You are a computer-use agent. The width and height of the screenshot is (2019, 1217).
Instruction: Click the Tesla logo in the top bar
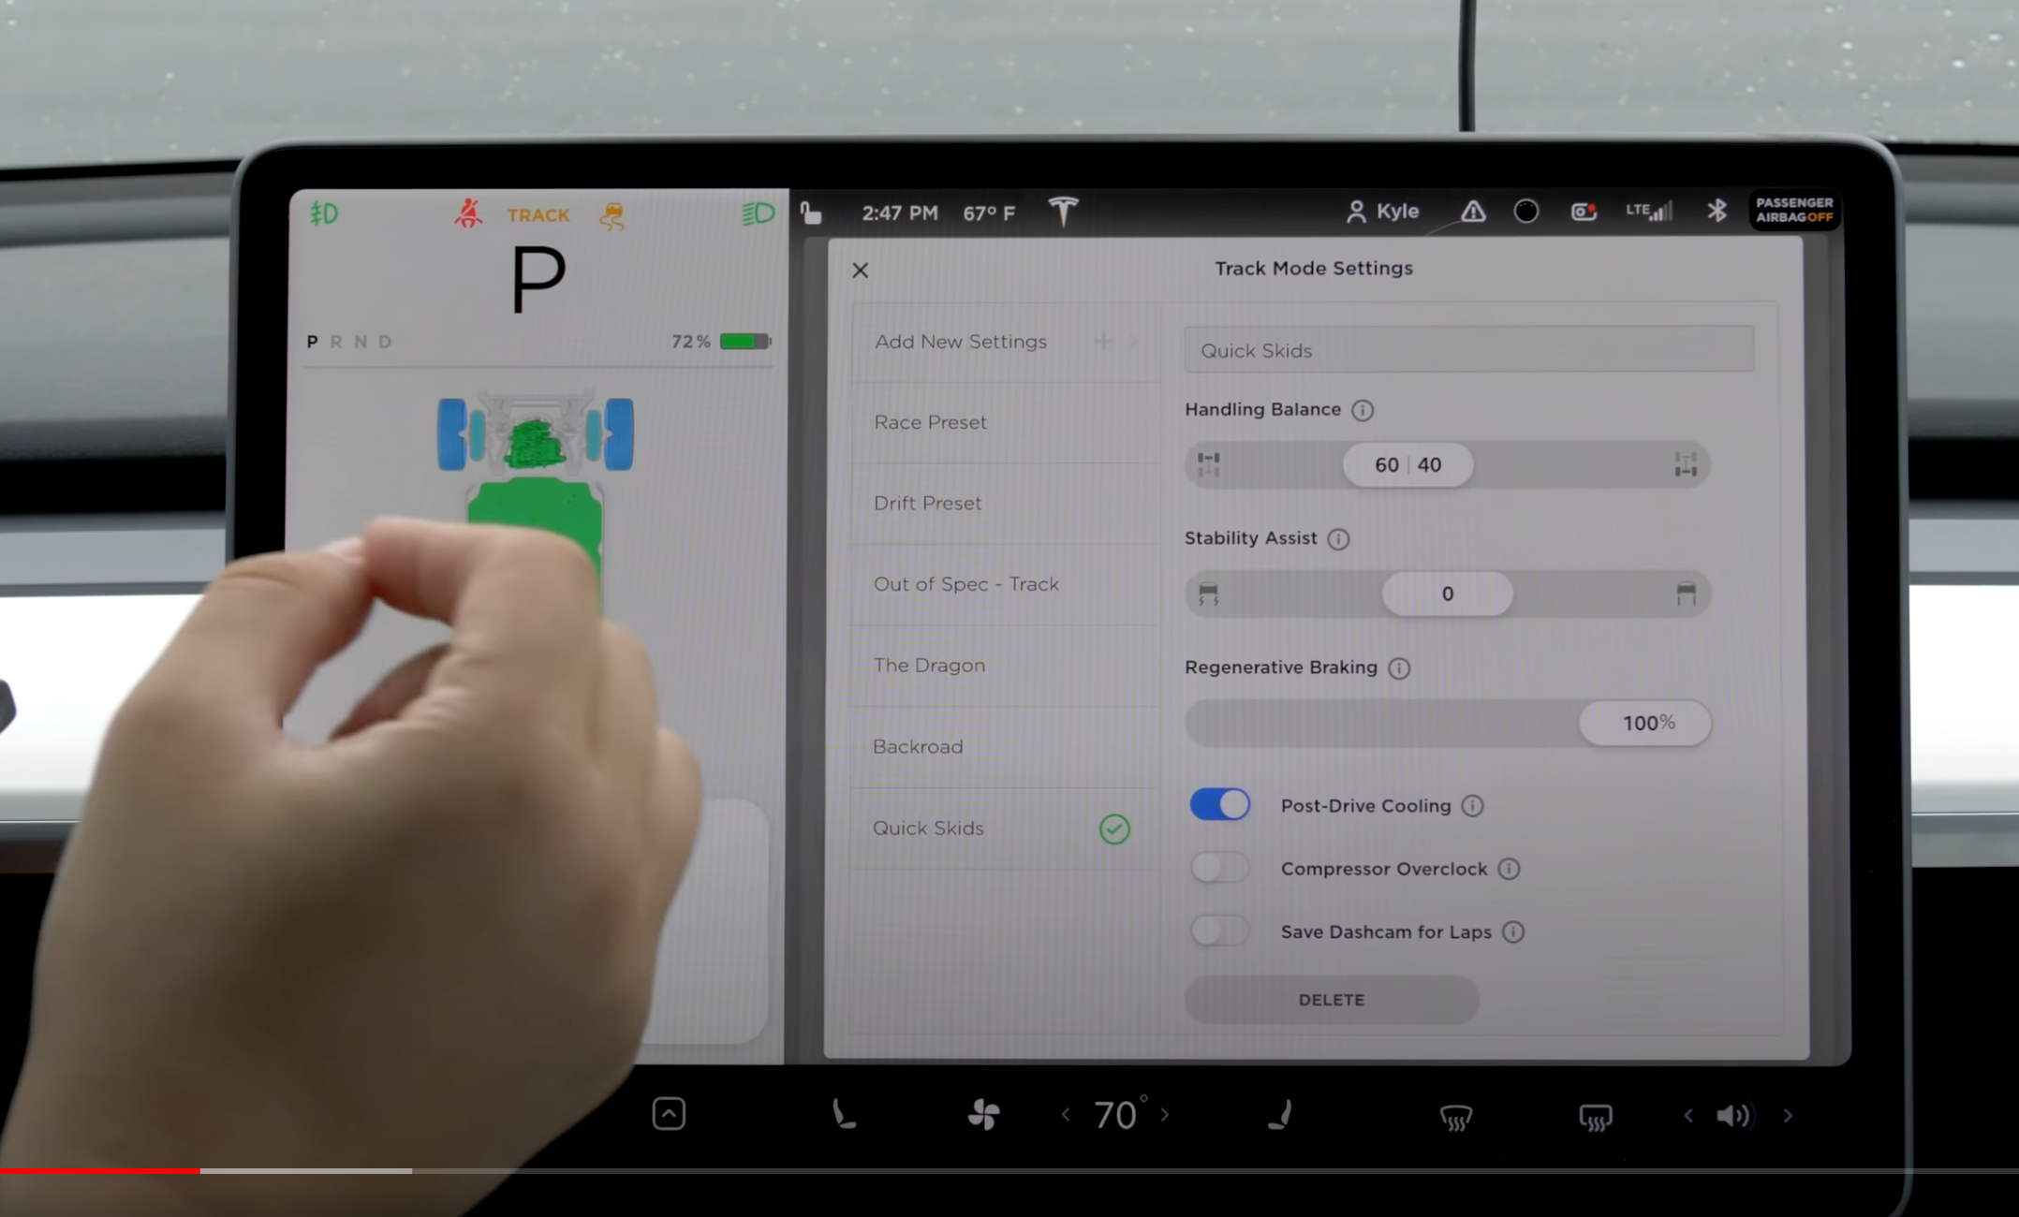[x=1061, y=212]
